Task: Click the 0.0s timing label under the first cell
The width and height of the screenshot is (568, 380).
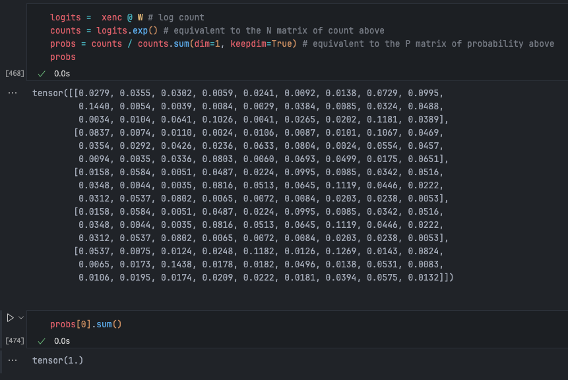Action: click(x=62, y=73)
